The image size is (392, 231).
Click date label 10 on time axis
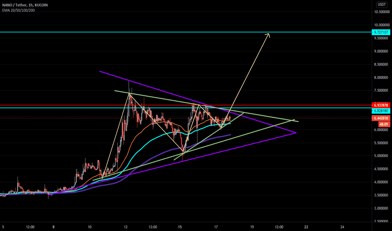point(90,227)
